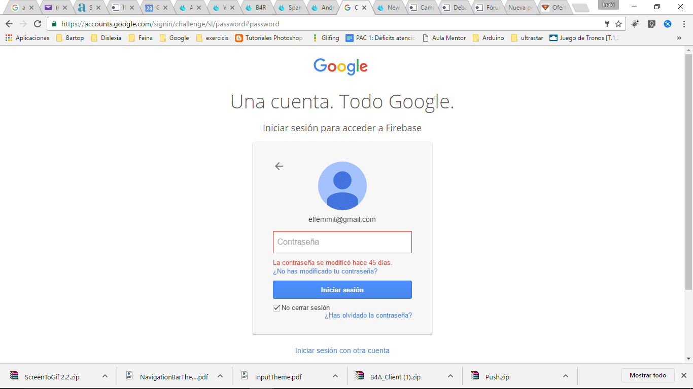Viewport: 693px width, 389px height.
Task: Click the blue Iniciar sesión button
Action: coord(342,290)
